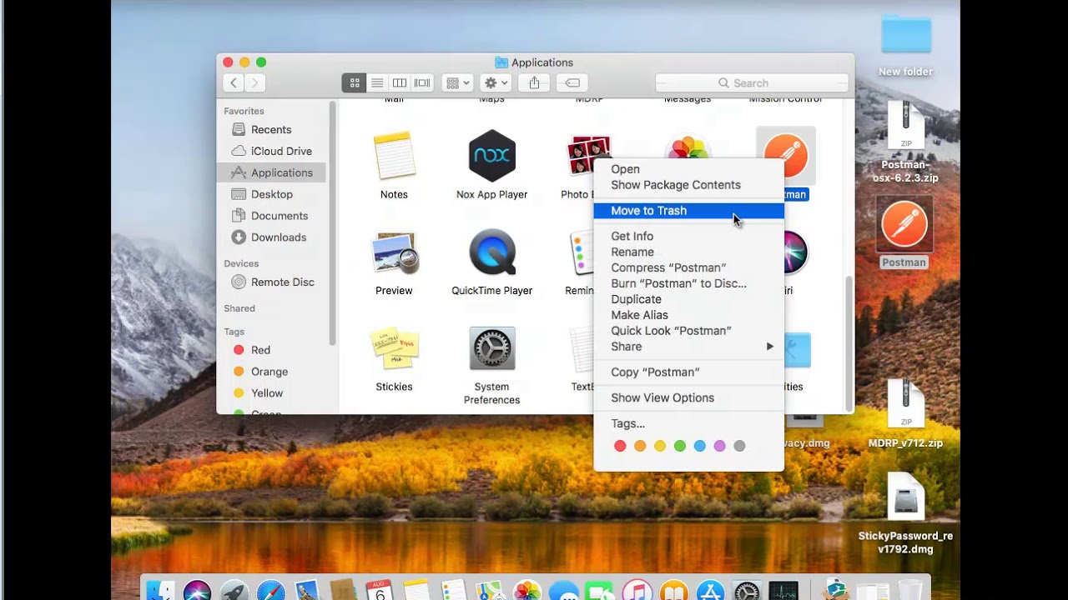The image size is (1068, 600).
Task: Choose Move to Trash
Action: click(688, 211)
